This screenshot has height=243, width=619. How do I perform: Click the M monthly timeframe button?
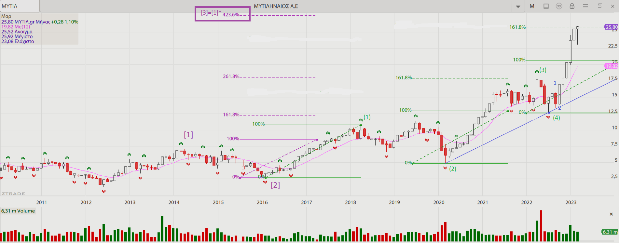coord(532,6)
